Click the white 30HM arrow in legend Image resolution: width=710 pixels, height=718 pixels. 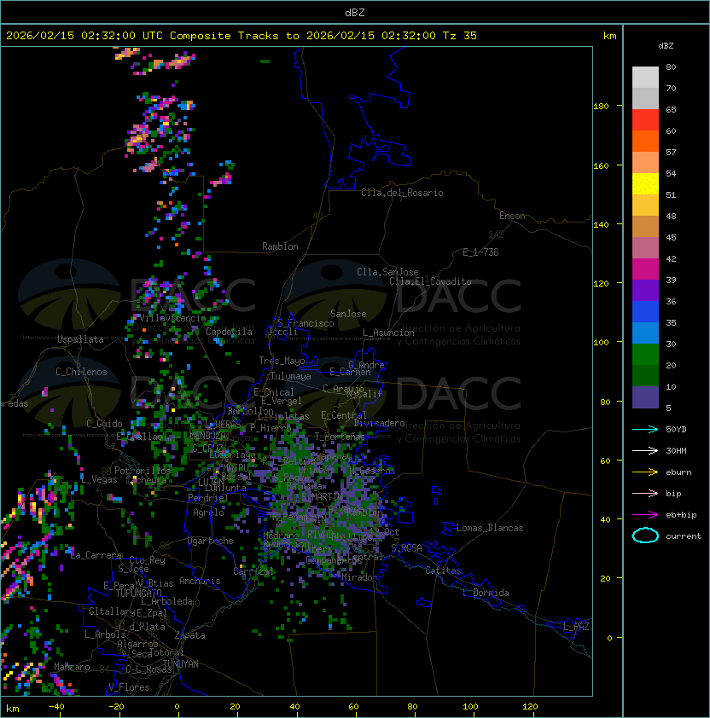[645, 450]
